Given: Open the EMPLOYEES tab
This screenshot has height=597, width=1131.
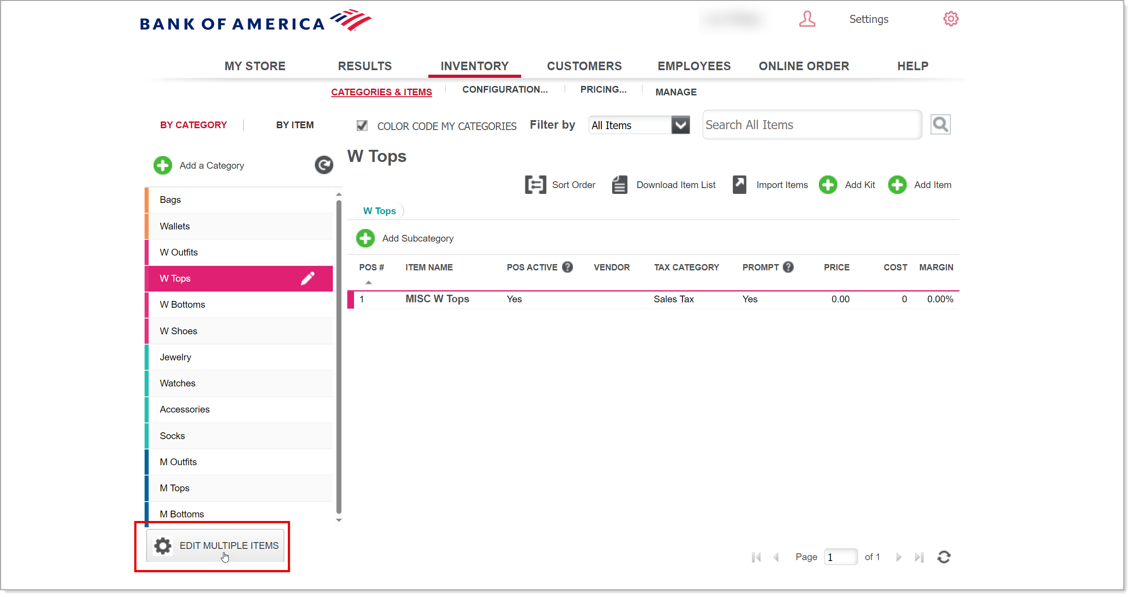Looking at the screenshot, I should pos(694,66).
